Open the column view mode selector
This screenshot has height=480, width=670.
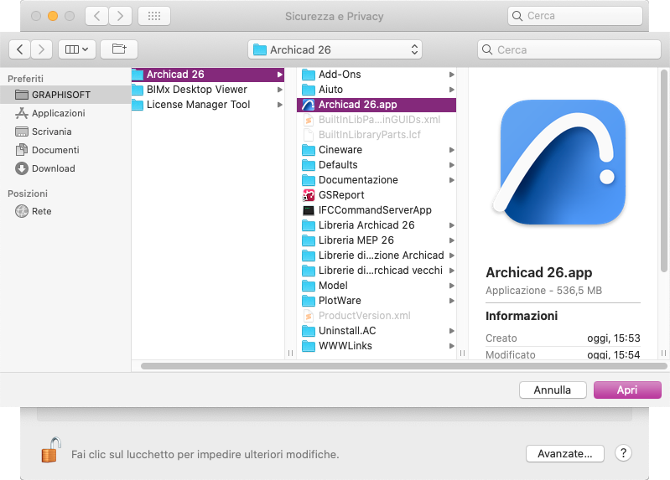click(77, 49)
